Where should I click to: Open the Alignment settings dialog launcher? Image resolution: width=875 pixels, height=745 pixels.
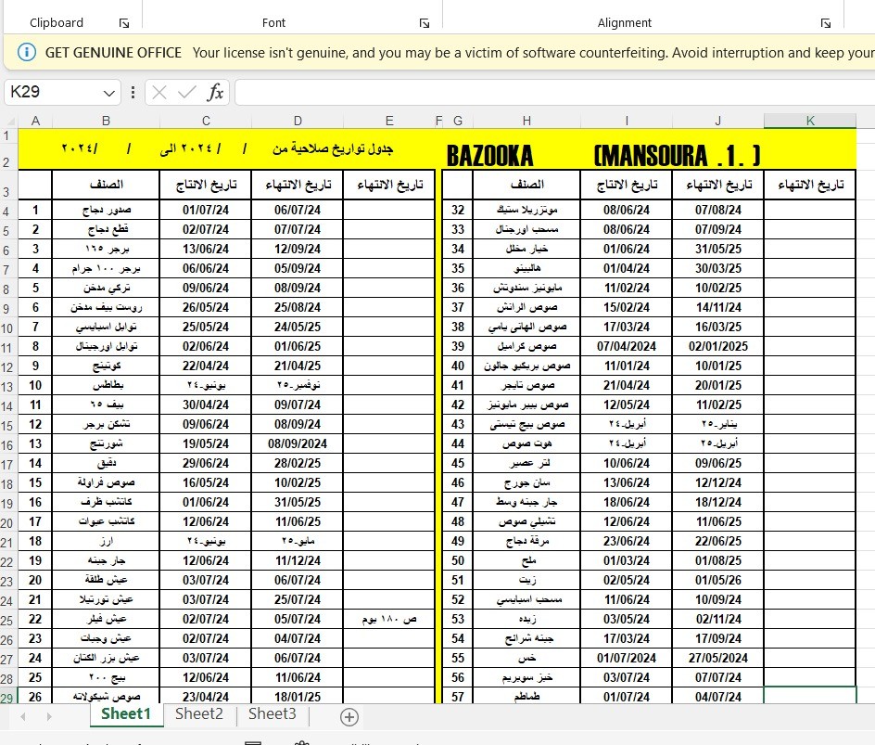coord(825,23)
